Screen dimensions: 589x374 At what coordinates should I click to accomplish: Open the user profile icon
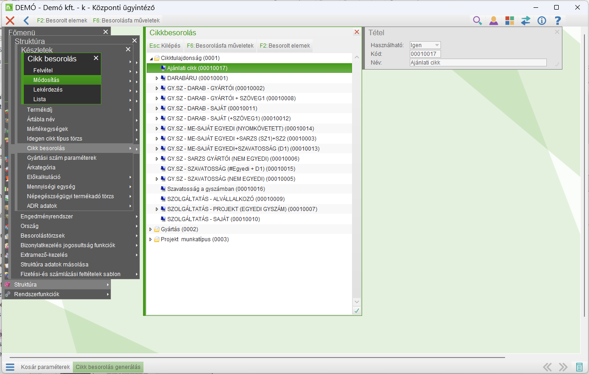[493, 21]
